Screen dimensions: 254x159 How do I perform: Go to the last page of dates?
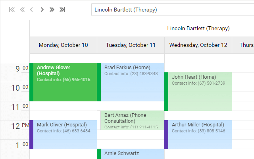[62, 10]
